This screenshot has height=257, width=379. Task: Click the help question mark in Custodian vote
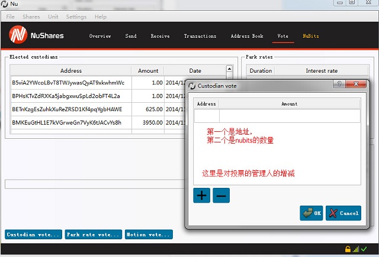point(339,84)
